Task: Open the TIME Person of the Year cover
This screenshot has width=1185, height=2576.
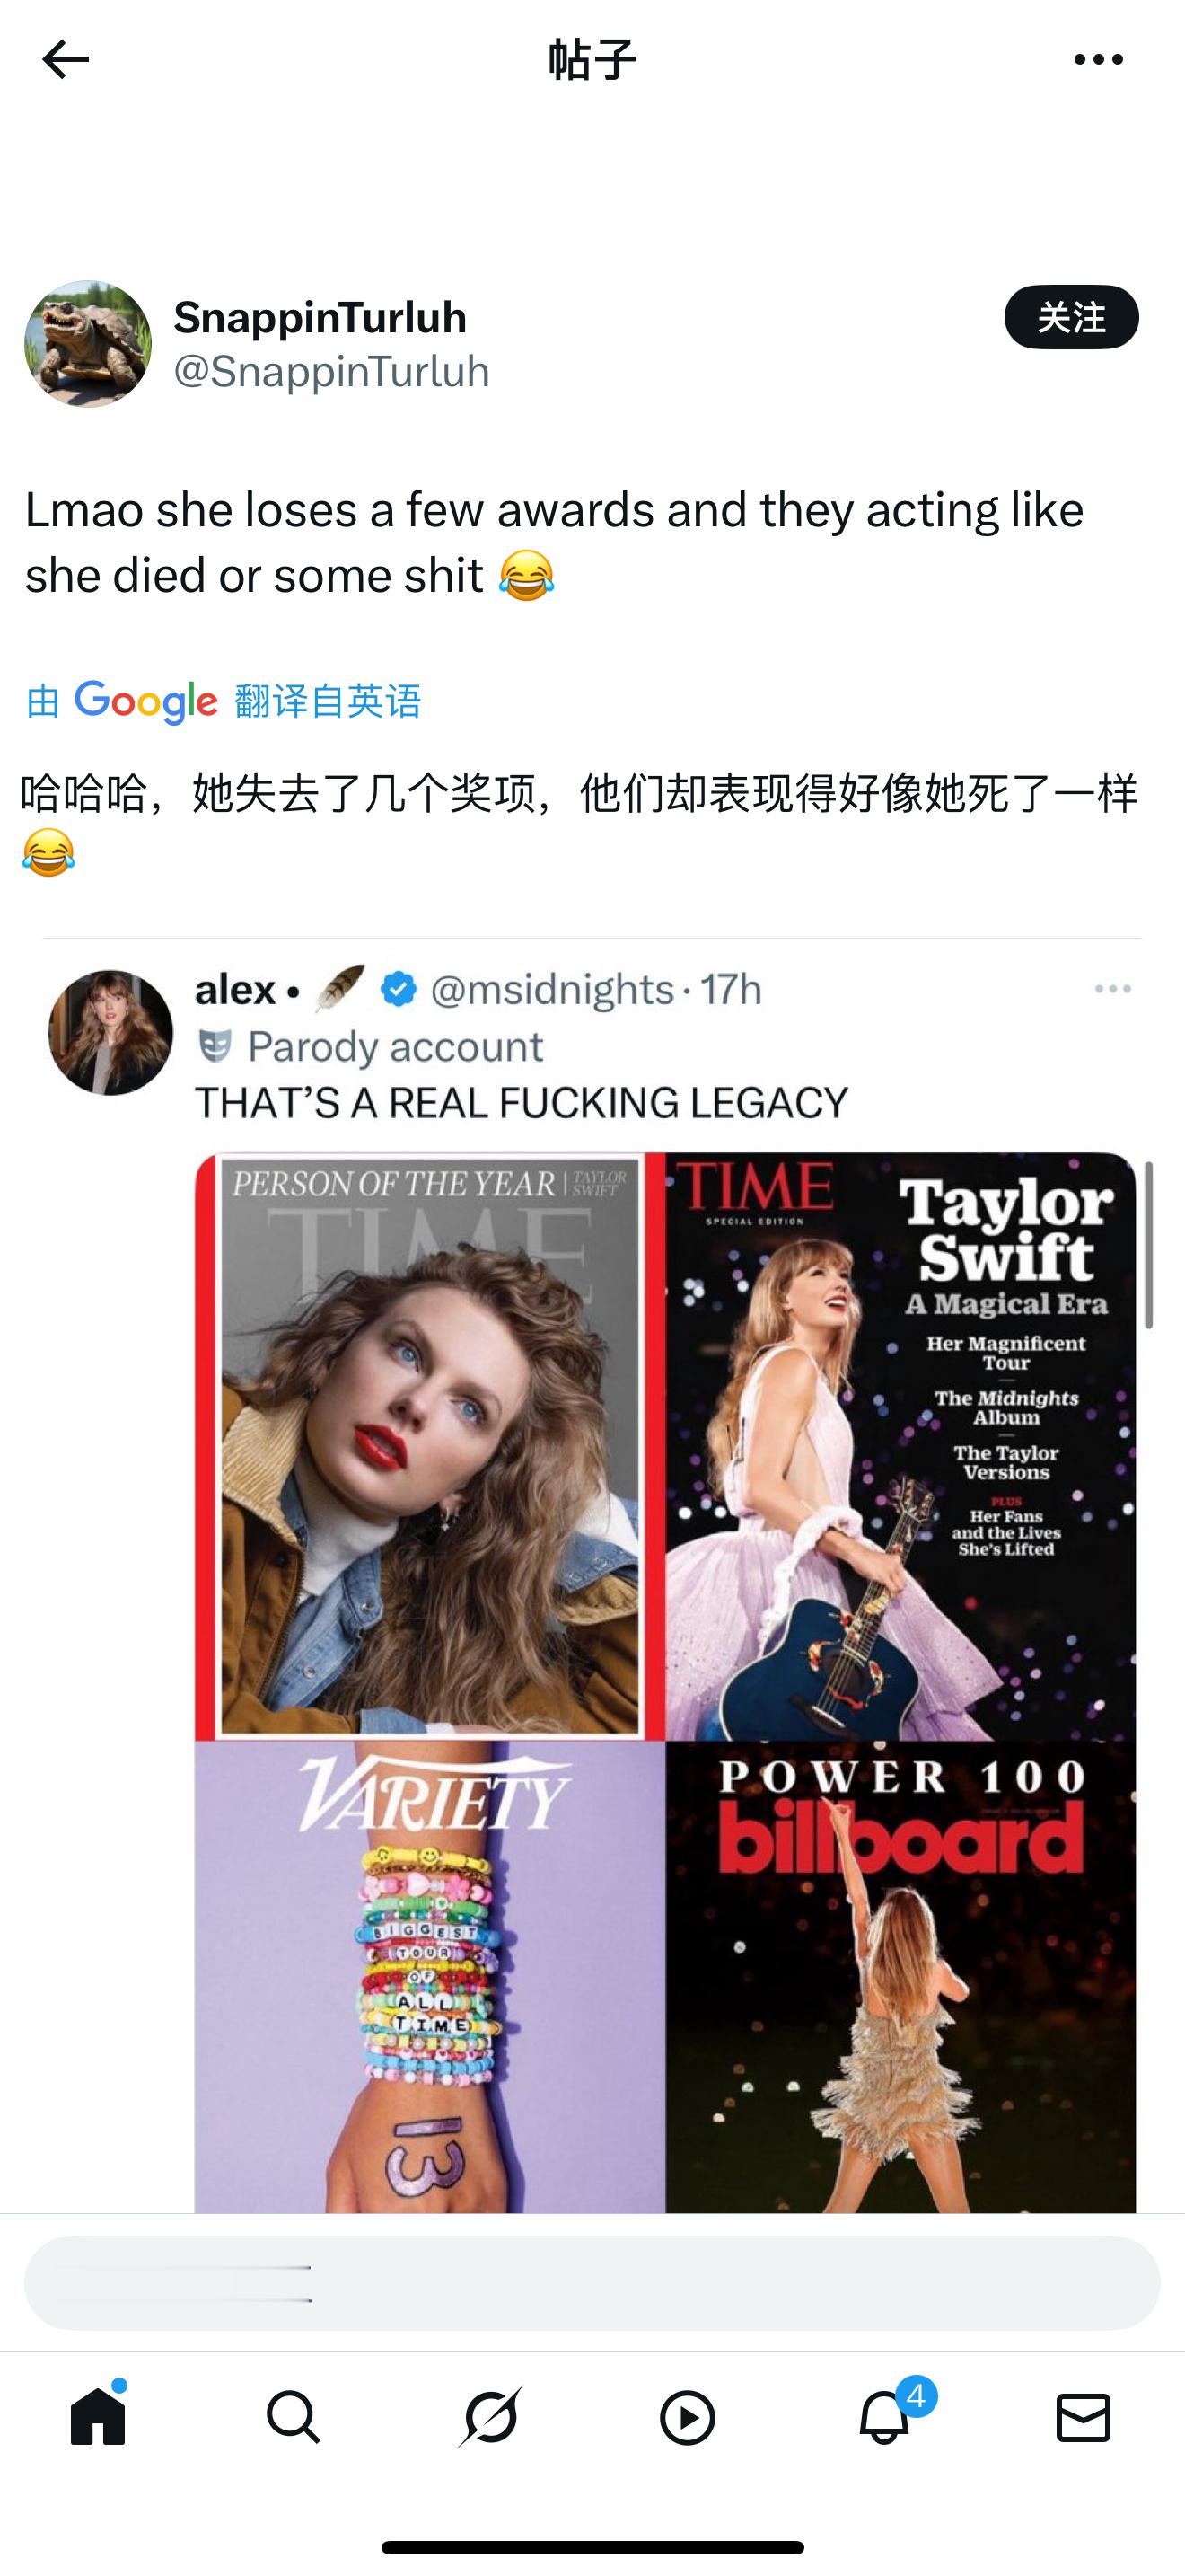Action: coord(428,1446)
